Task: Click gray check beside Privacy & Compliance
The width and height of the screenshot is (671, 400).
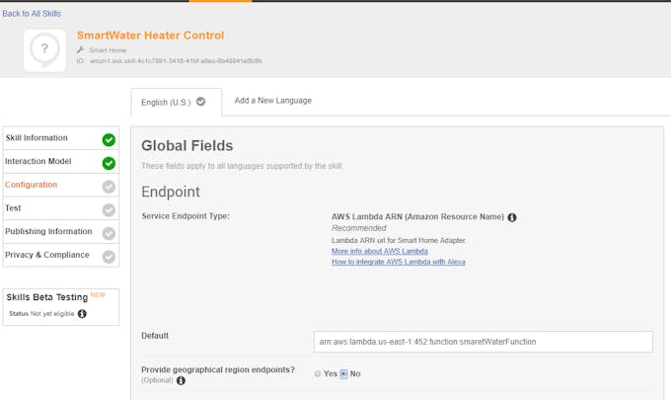Action: (x=109, y=257)
